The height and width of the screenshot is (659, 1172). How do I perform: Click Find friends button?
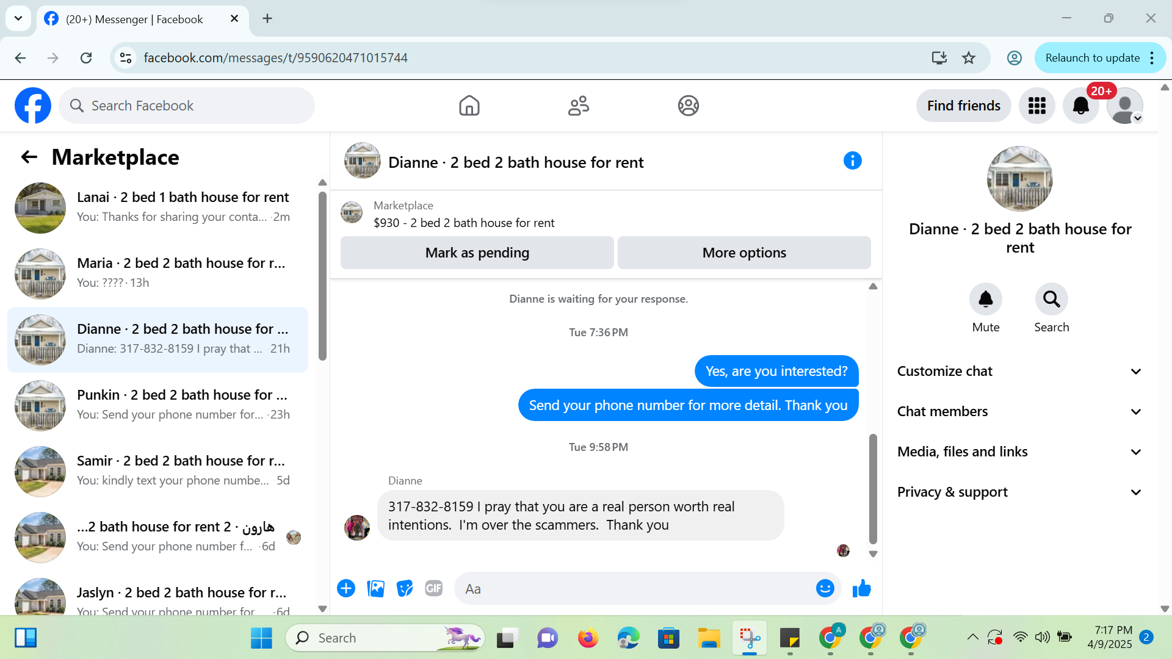(964, 106)
